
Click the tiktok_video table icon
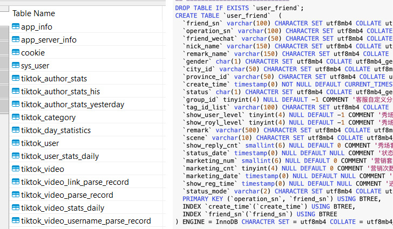pyautogui.click(x=16, y=169)
